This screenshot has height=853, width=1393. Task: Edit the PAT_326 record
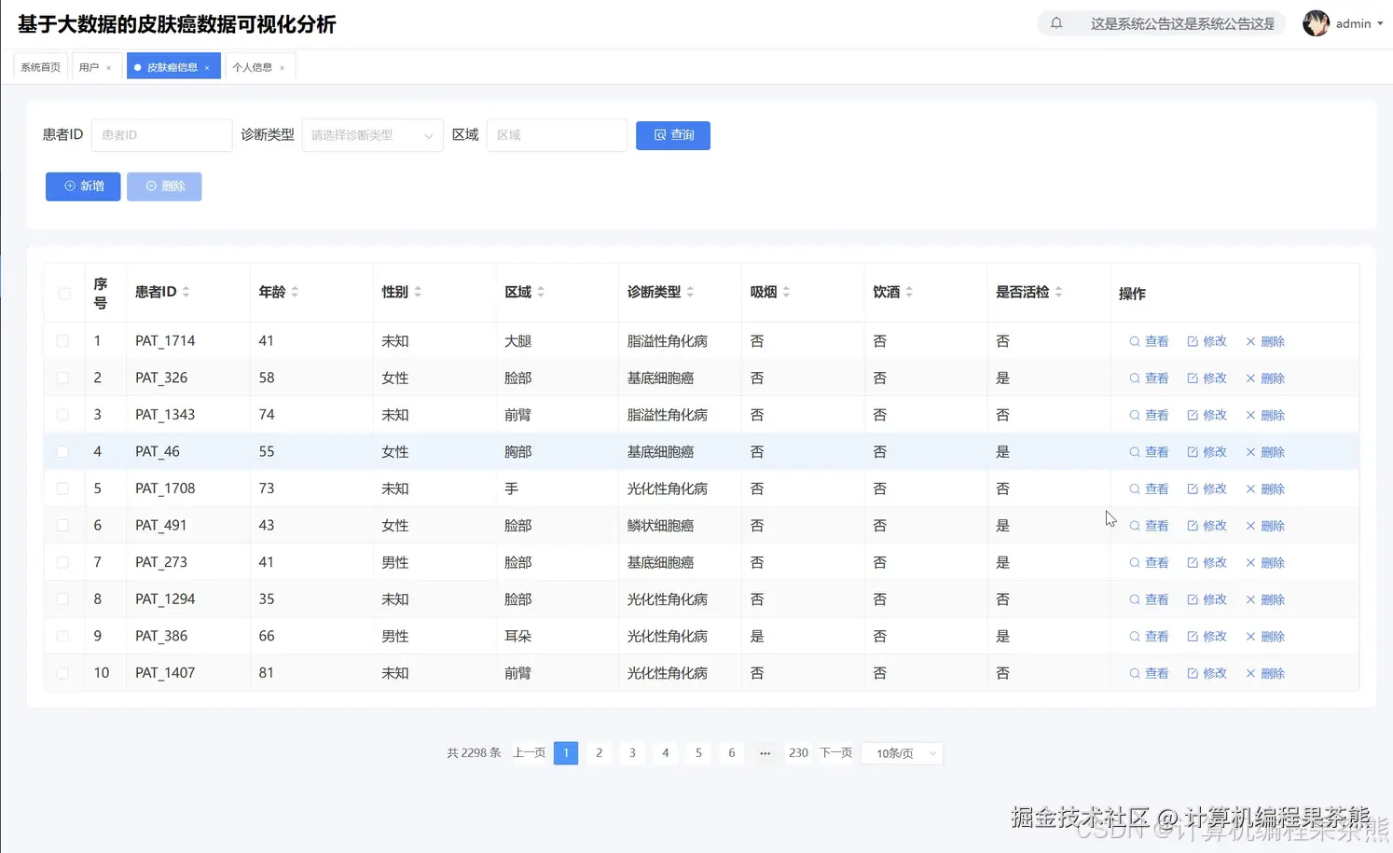point(1207,378)
